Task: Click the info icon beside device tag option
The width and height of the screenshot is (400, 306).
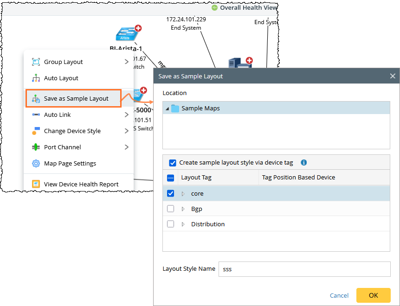Action: point(304,163)
